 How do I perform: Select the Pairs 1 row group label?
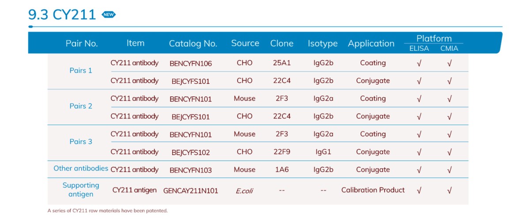point(81,71)
